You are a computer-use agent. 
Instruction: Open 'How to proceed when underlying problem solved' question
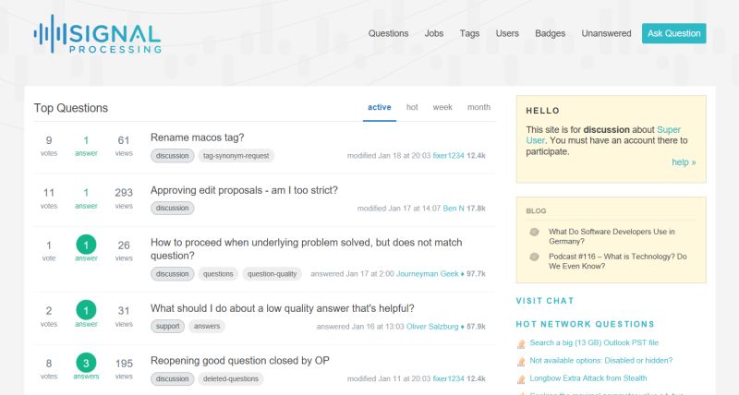307,249
